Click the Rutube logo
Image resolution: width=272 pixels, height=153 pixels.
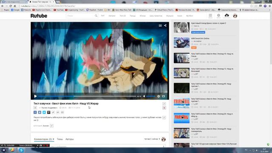tap(39, 16)
